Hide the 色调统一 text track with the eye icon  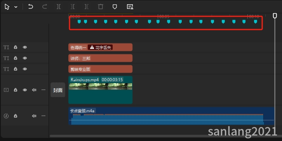tap(25, 47)
